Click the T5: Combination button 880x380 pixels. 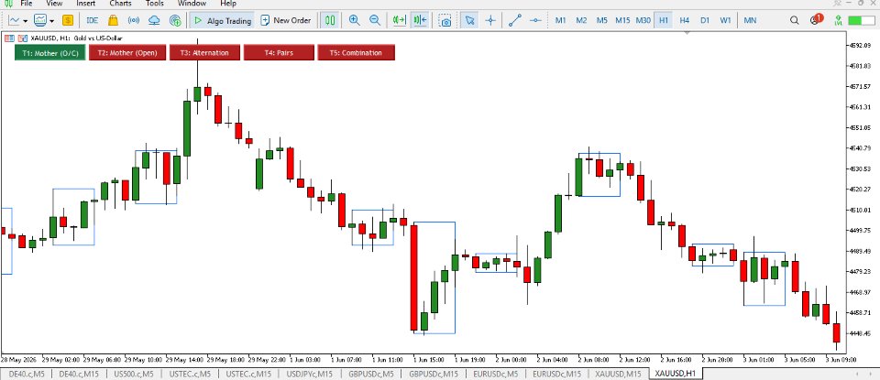click(x=357, y=53)
